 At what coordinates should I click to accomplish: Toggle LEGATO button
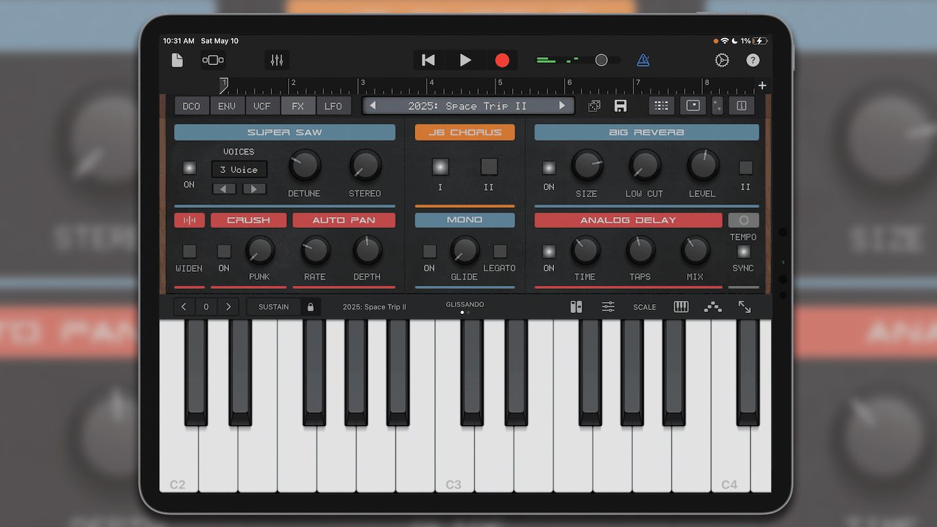(x=500, y=251)
